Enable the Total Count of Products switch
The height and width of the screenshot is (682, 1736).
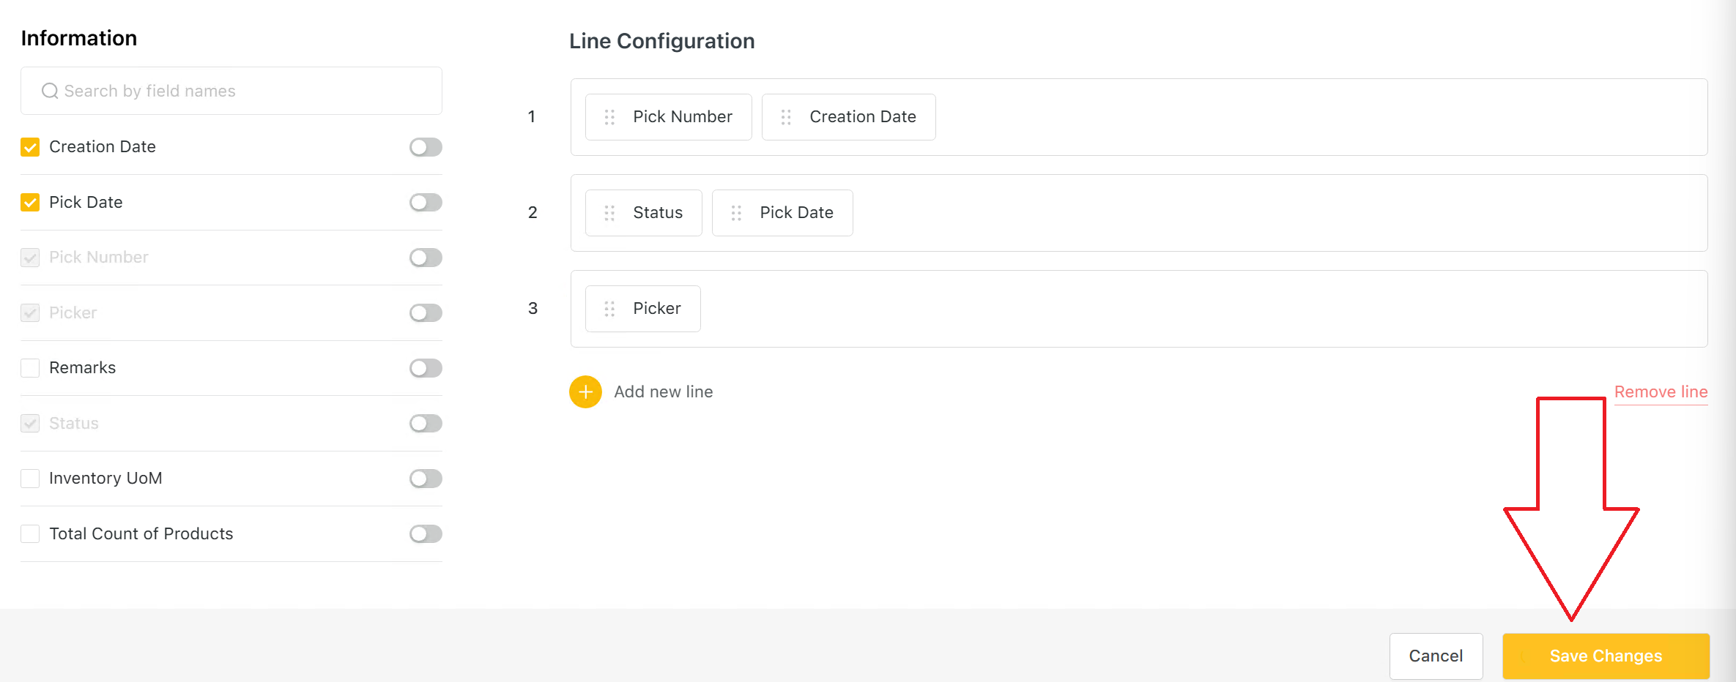click(x=426, y=534)
